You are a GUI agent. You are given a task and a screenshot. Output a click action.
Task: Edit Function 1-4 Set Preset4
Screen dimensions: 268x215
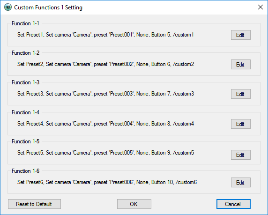click(x=241, y=124)
